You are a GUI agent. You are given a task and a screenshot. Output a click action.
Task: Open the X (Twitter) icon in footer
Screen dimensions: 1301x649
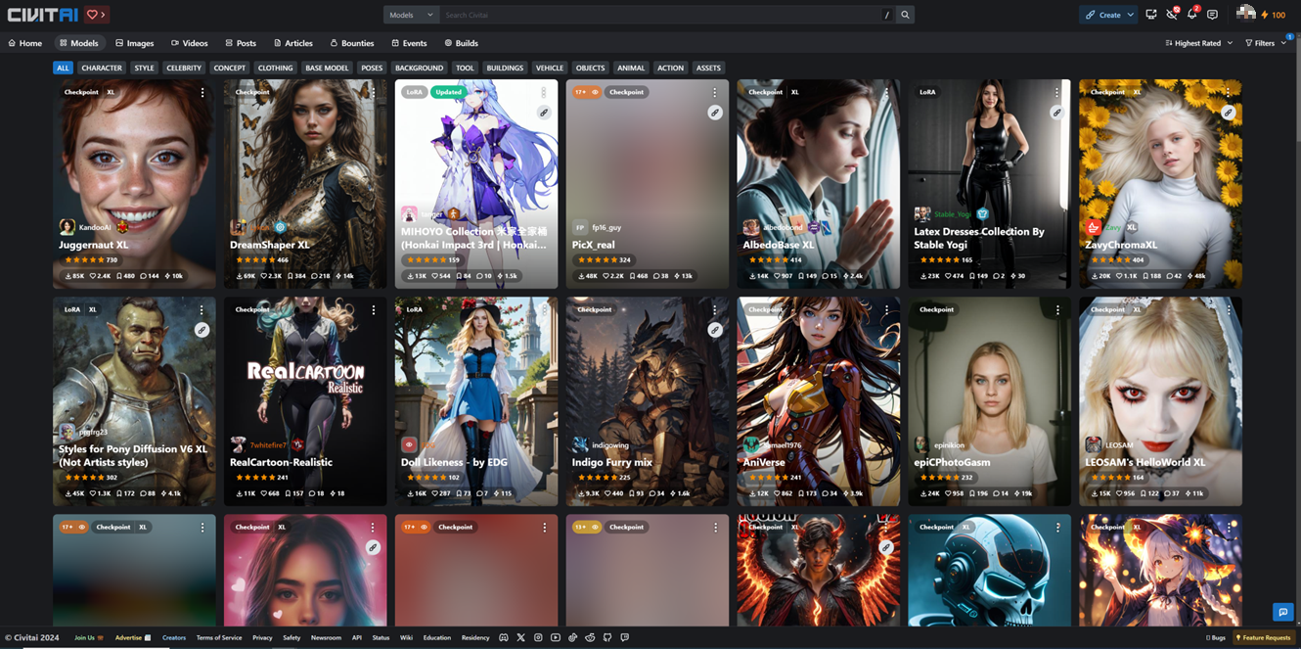520,637
